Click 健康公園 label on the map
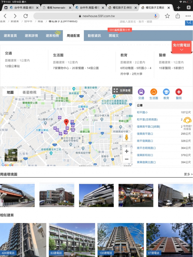The image size is (193, 257). point(85,132)
